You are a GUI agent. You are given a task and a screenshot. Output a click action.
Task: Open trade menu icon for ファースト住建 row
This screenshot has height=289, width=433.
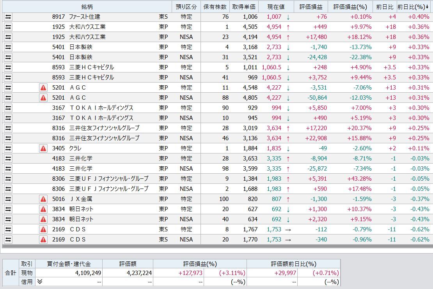(x=8, y=17)
